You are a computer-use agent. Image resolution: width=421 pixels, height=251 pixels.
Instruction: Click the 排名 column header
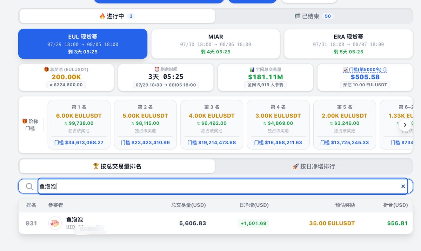31,205
